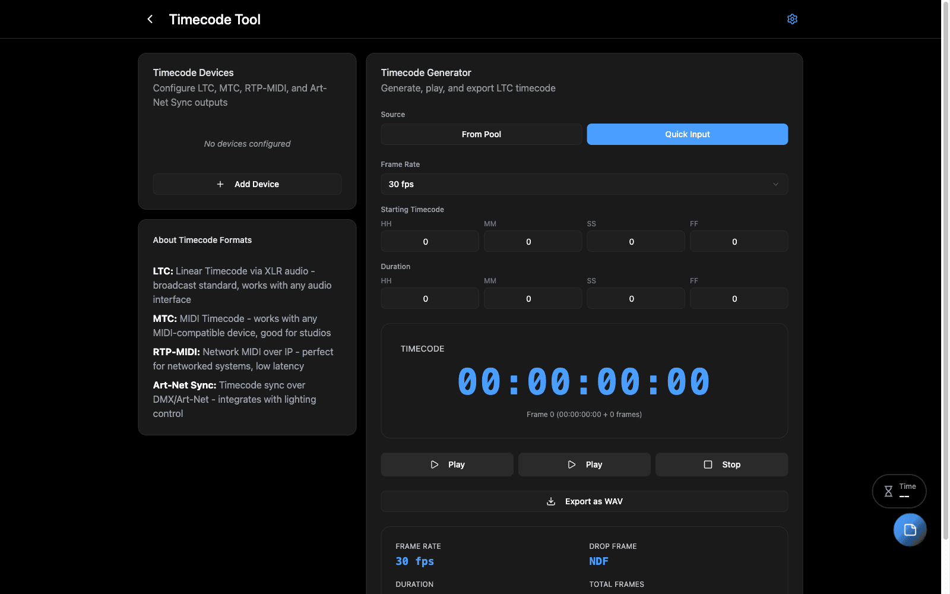Click the 'About Timecode Formats' heading
Image resolution: width=950 pixels, height=594 pixels.
pyautogui.click(x=202, y=240)
